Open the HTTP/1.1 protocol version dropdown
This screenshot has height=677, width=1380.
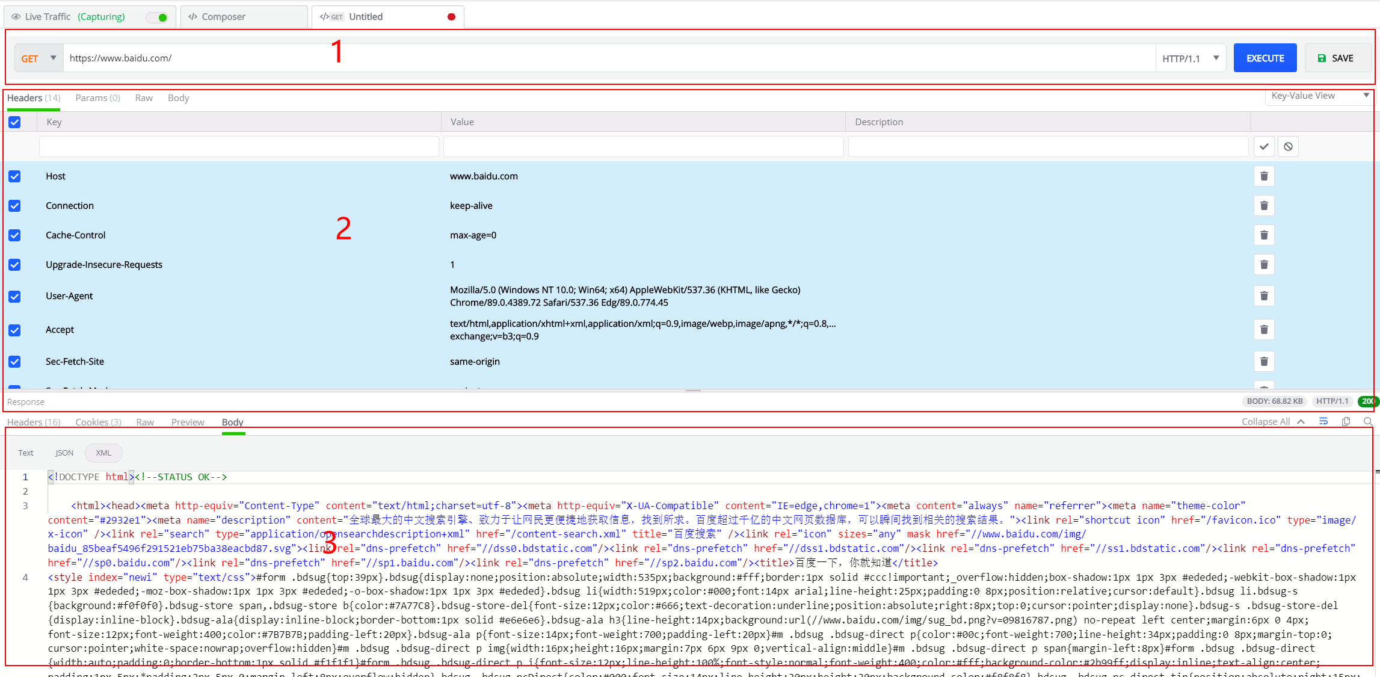(1191, 58)
